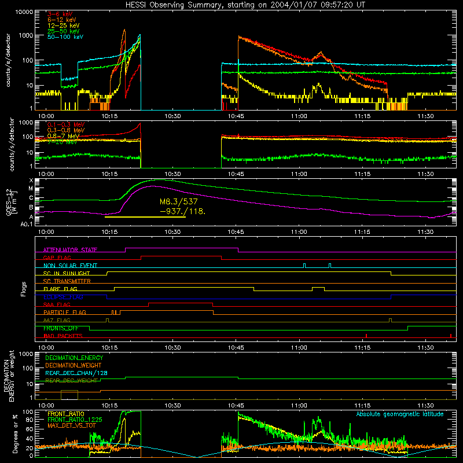Select the AAZ_FLAG label
Screen dimensions: 463x463
(x=57, y=320)
